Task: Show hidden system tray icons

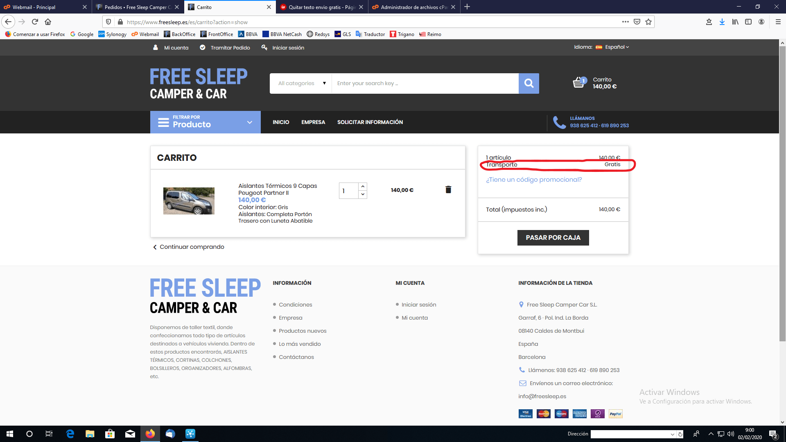Action: click(711, 434)
